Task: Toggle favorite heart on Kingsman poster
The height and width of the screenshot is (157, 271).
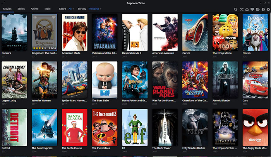Action: (55, 17)
